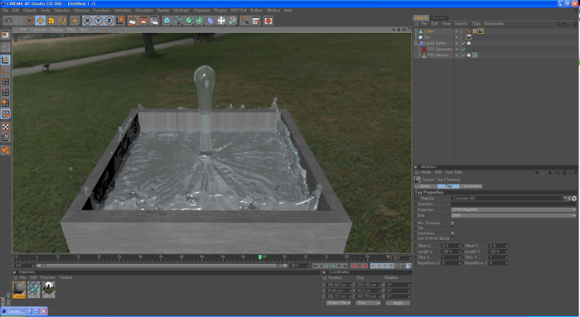580x317 pixels.
Task: Open the Side dropdown
Action: point(514,215)
